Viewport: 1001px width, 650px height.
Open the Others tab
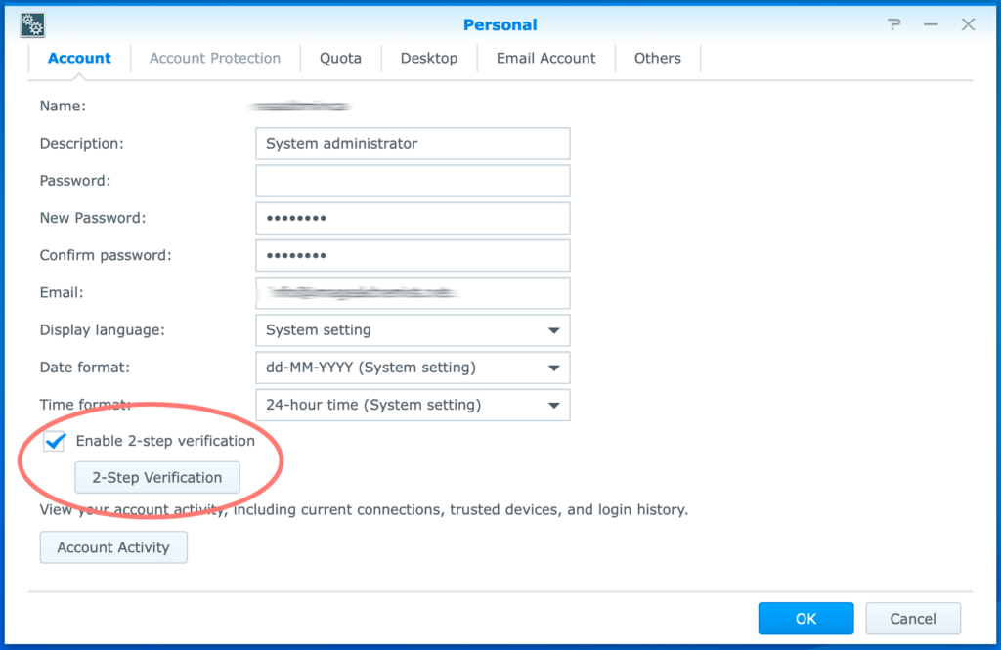pos(657,58)
